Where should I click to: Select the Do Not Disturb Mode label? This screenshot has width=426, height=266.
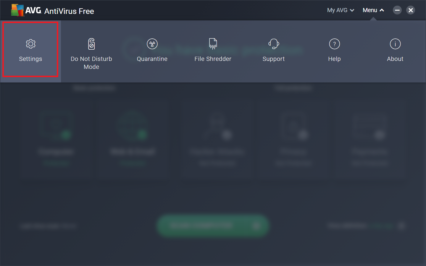(x=91, y=63)
